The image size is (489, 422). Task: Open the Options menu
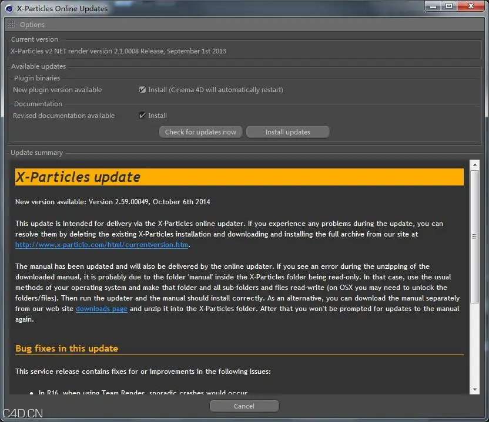(32, 25)
